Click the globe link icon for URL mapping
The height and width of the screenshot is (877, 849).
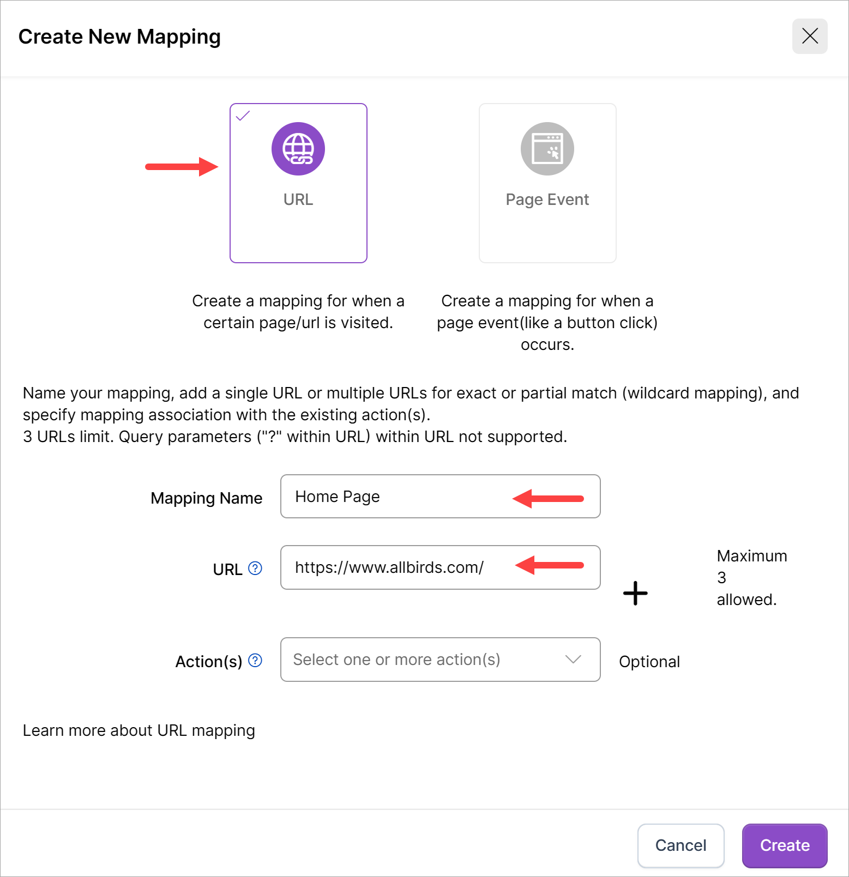298,149
